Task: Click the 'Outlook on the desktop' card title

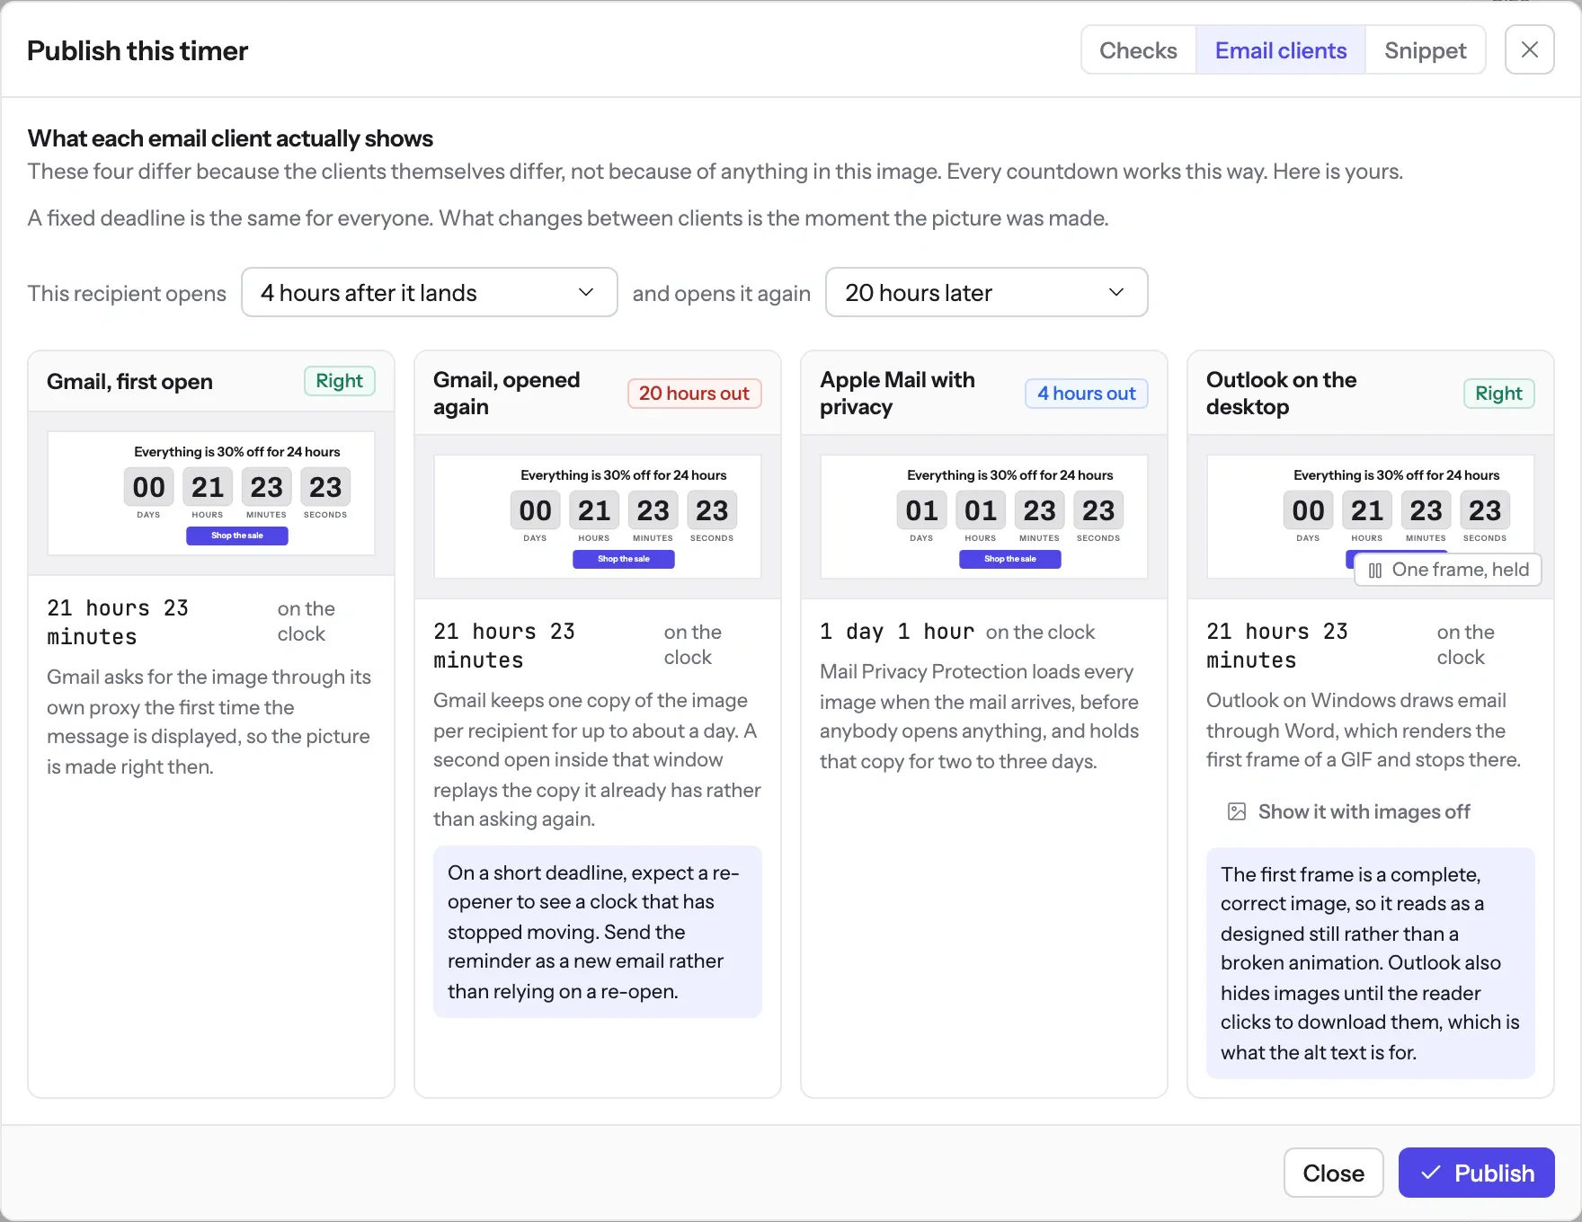Action: tap(1281, 394)
